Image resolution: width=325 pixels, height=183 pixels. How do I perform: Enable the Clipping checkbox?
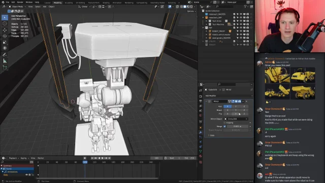tap(224, 123)
